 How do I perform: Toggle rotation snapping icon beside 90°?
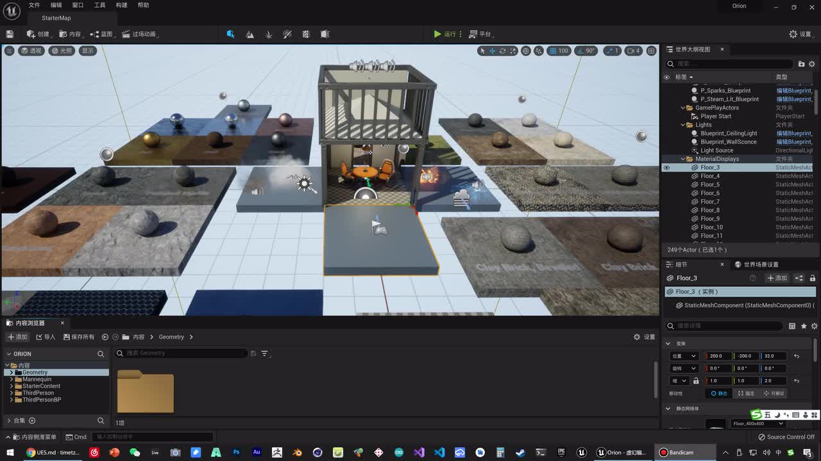[580, 51]
